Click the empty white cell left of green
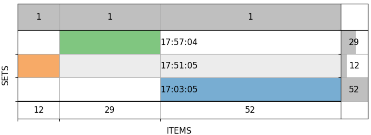The image size is (371, 135). [39, 42]
